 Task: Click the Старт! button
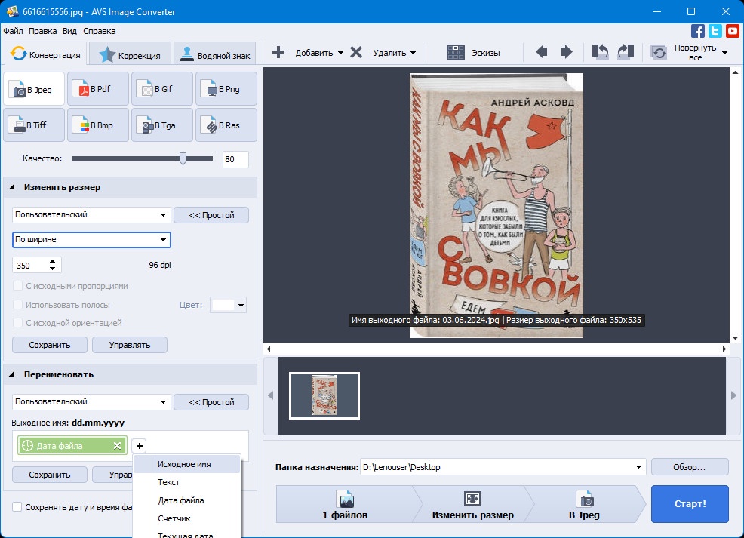690,504
